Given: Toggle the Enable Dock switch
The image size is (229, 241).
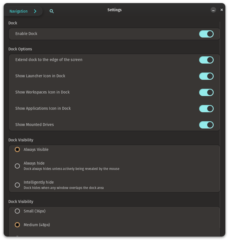Looking at the screenshot, I should (206, 34).
